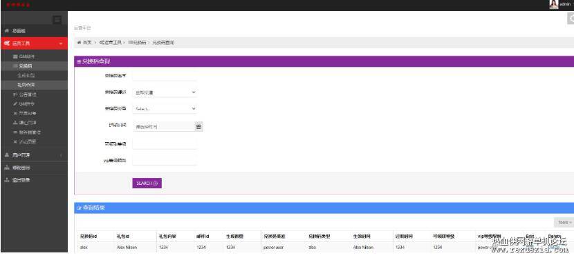Sort by the 礼包内容 column header
Viewport: 574px width, 260px height.
pos(167,237)
